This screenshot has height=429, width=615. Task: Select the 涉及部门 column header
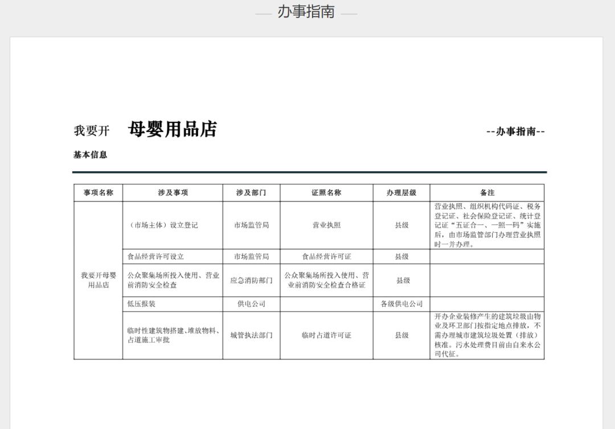point(252,192)
